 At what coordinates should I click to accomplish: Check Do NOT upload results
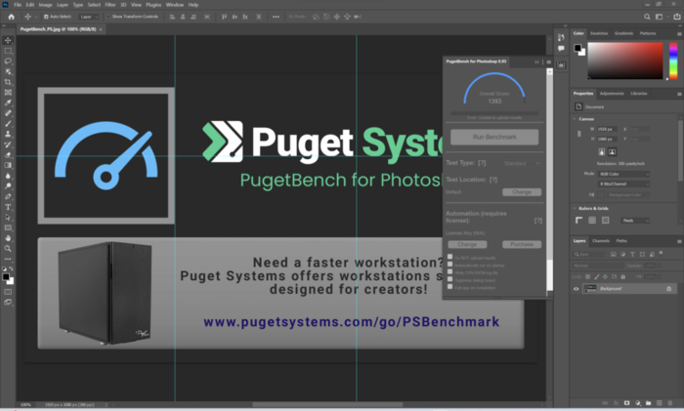[x=450, y=257]
